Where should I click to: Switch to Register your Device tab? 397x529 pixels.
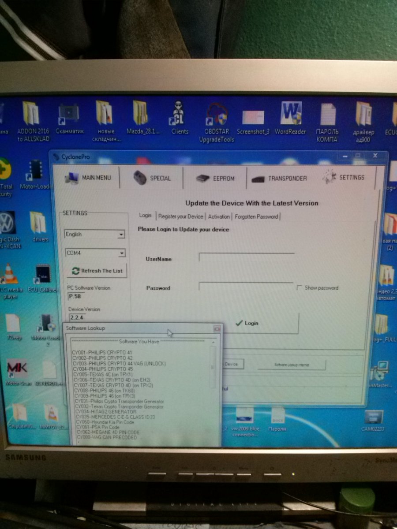pyautogui.click(x=181, y=216)
